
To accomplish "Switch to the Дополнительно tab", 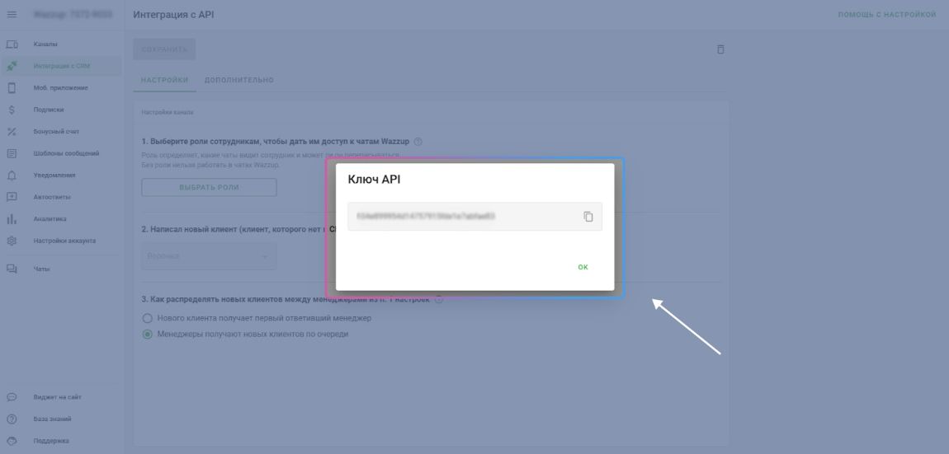I will click(x=238, y=80).
